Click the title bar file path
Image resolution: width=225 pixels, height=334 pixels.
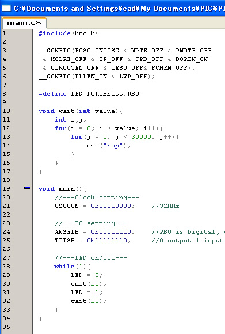[119, 9]
